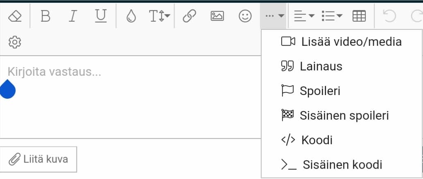423x179 pixels.
Task: Click the insert link chain icon
Action: click(x=189, y=16)
